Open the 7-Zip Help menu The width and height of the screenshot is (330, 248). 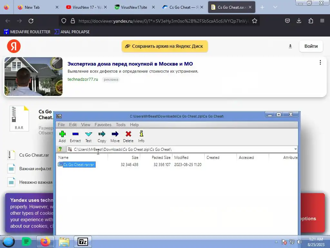(x=134, y=125)
